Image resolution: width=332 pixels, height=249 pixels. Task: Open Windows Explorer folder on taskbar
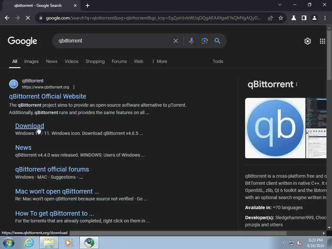49,243
